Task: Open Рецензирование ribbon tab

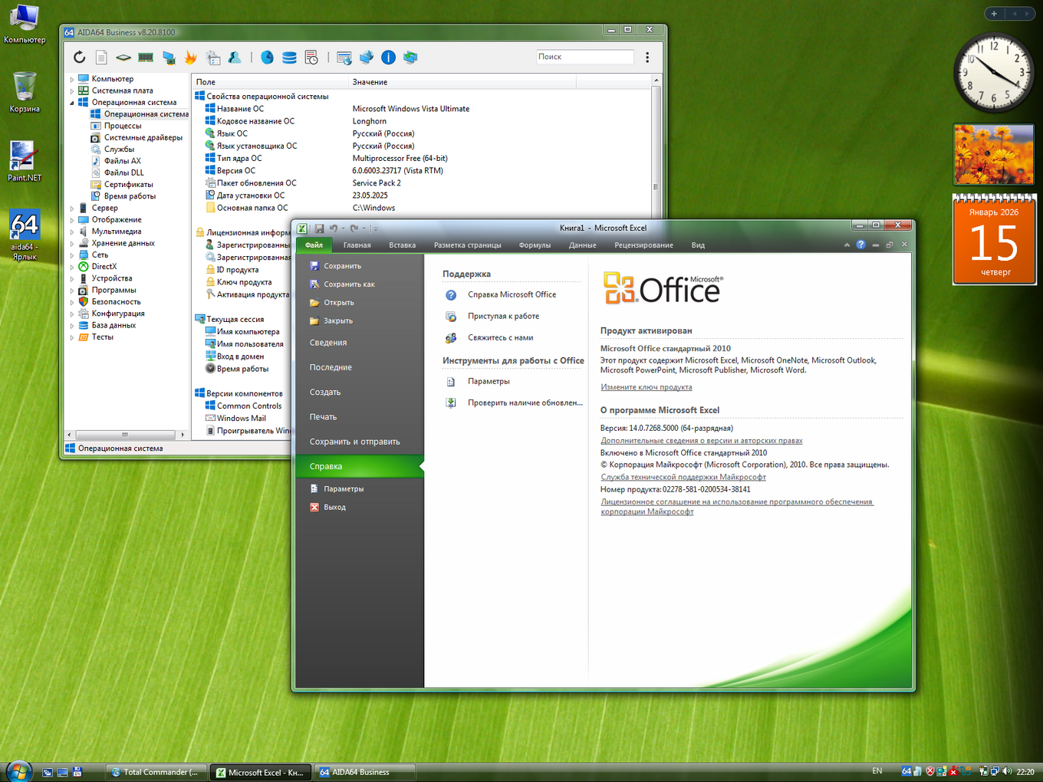Action: (643, 245)
